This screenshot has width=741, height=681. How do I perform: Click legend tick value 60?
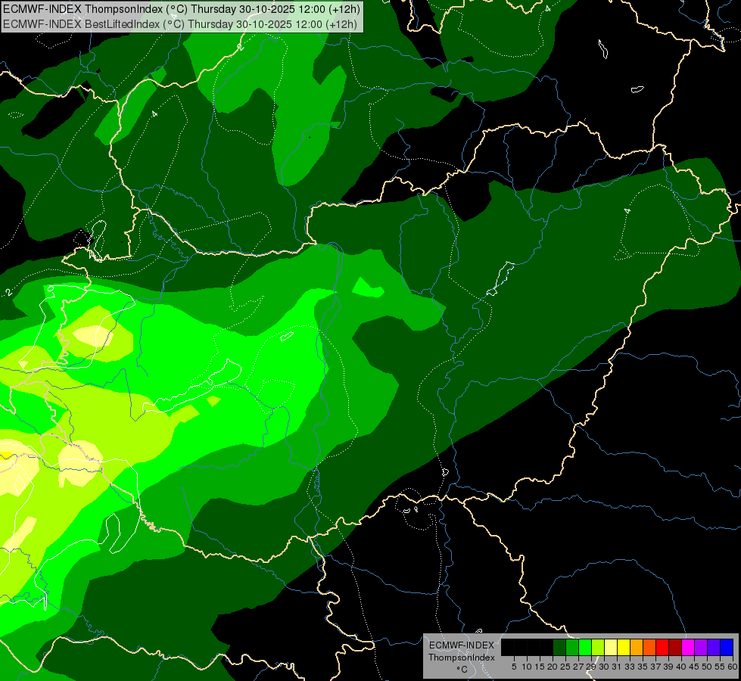[733, 667]
